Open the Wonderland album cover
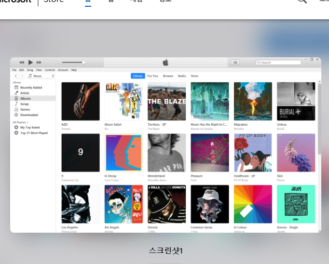 coord(167,153)
